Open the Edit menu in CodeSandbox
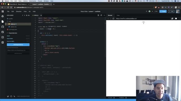Screen dimensions: 181x101 pos(12,12)
